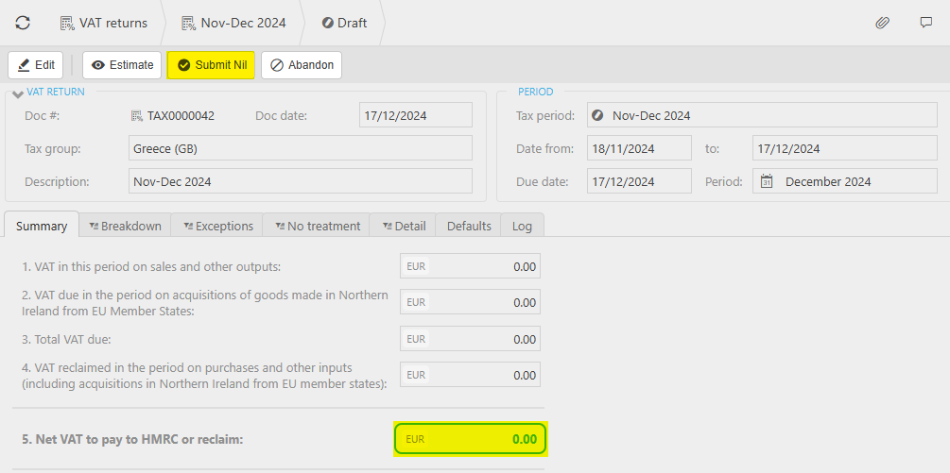Click the Tax period status icon
The image size is (950, 473).
[x=597, y=115]
